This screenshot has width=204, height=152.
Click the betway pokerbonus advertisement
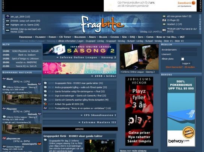click(x=181, y=112)
